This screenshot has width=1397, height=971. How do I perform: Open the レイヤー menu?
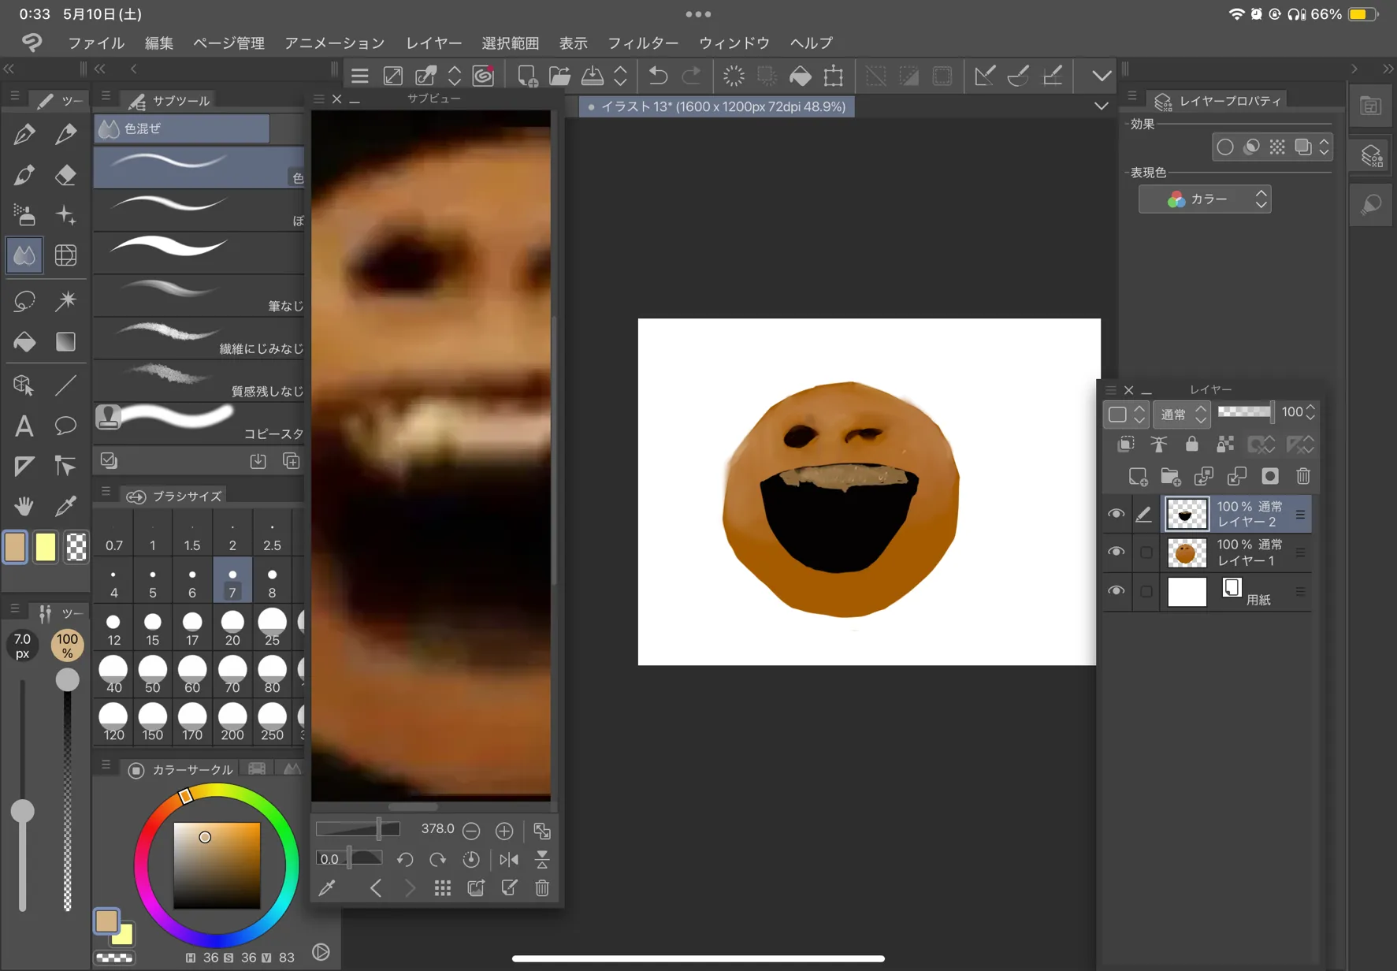(x=433, y=43)
